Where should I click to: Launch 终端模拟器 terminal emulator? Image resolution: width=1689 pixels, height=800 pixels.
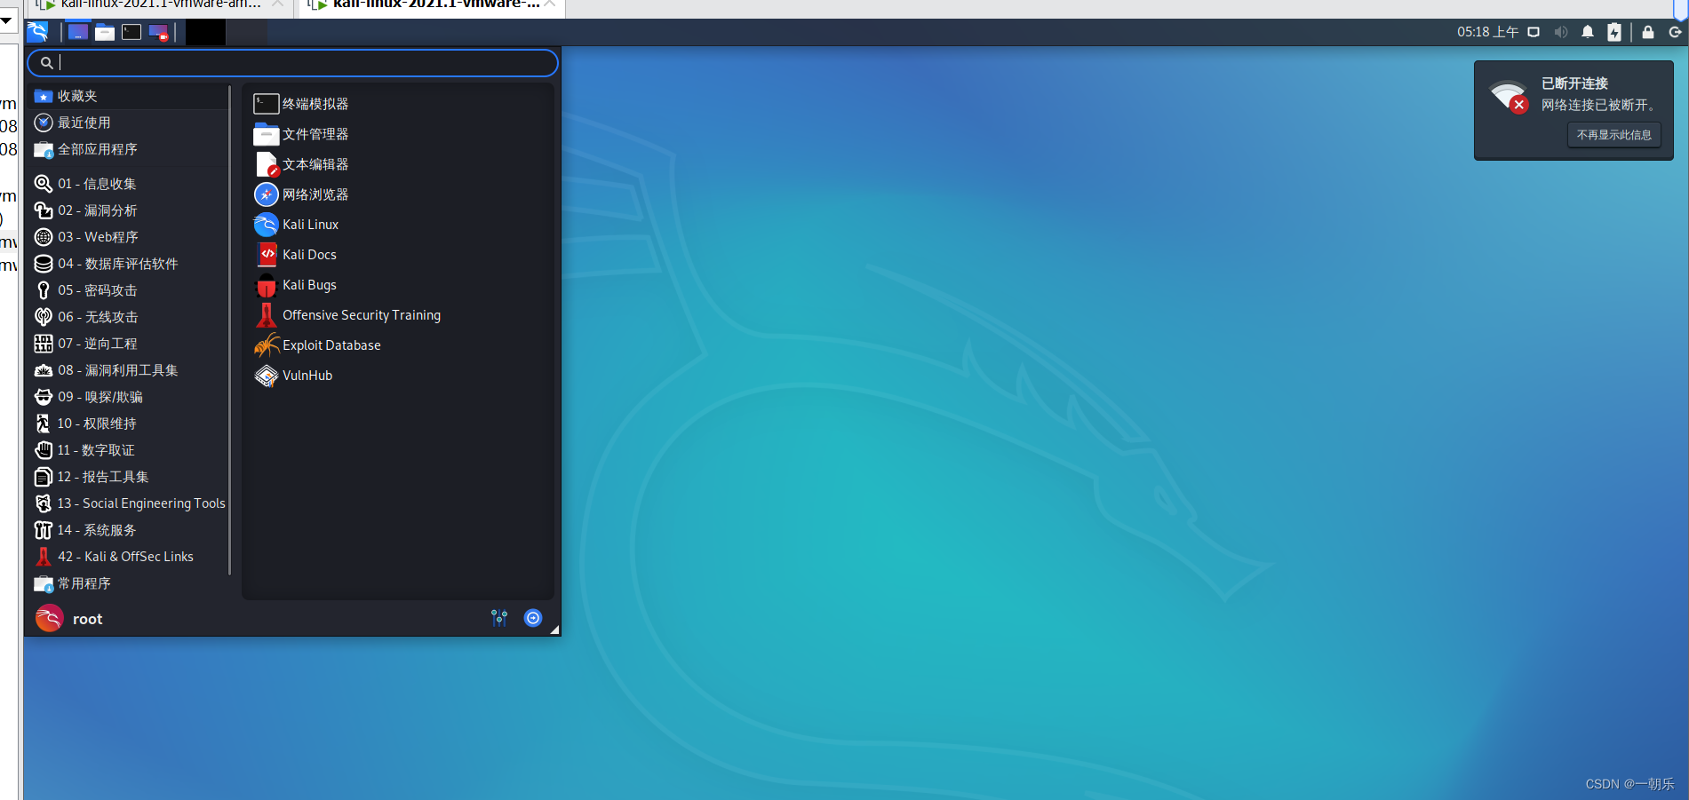(398, 104)
